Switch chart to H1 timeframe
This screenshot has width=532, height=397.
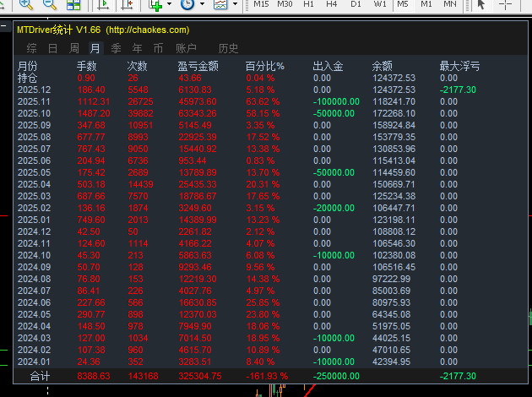coord(308,4)
